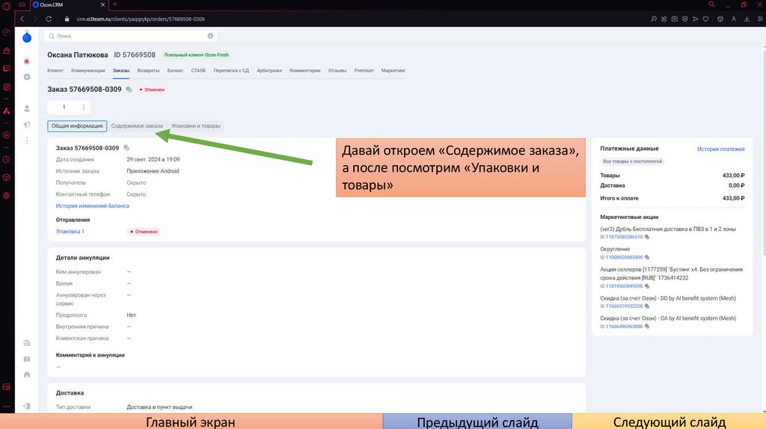Switch to 'Содержимое заказа' sub-tab
The image size is (766, 429).
coord(137,126)
